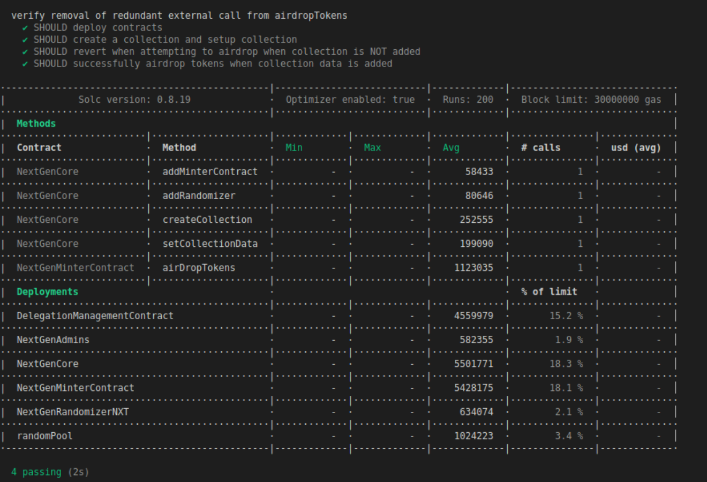Image resolution: width=707 pixels, height=482 pixels.
Task: Click NextGenCore in the createCollection row
Action: 48,220
